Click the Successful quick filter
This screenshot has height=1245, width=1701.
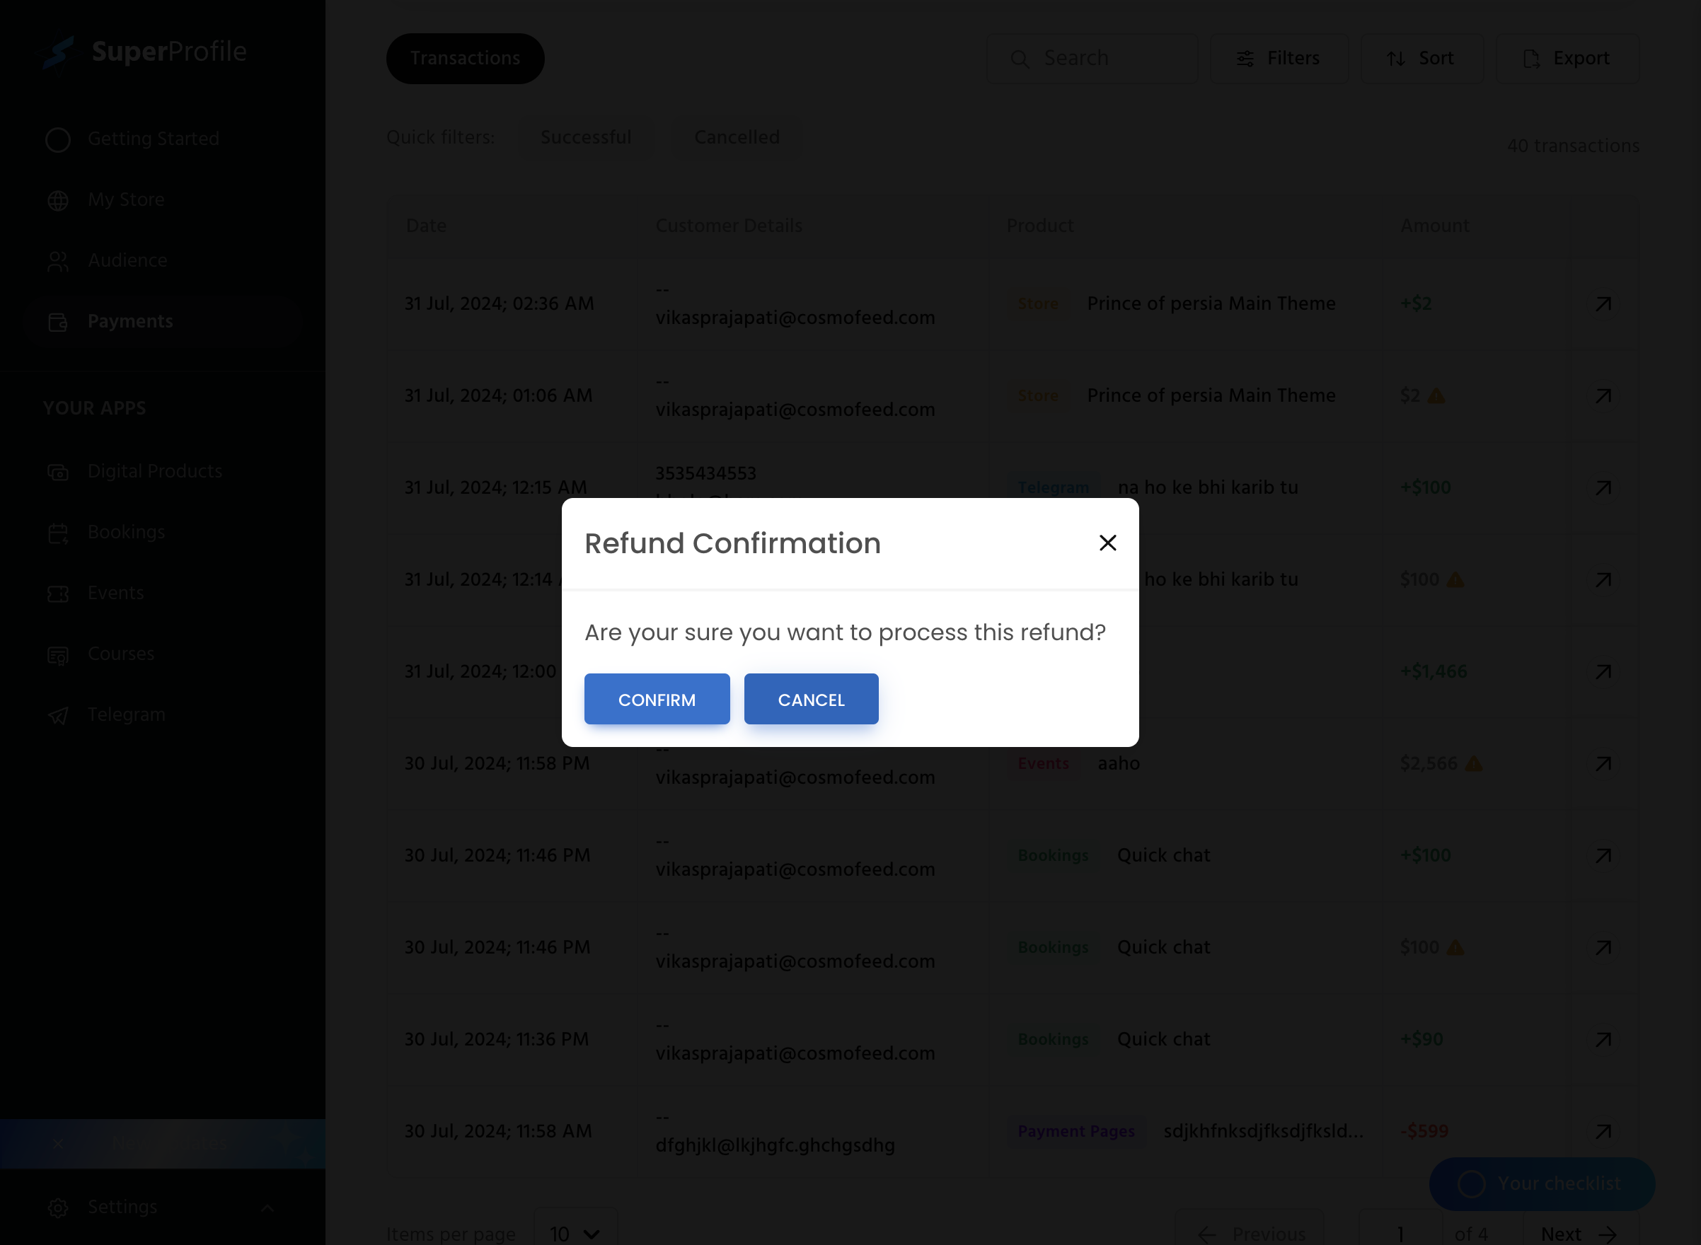[x=587, y=136]
